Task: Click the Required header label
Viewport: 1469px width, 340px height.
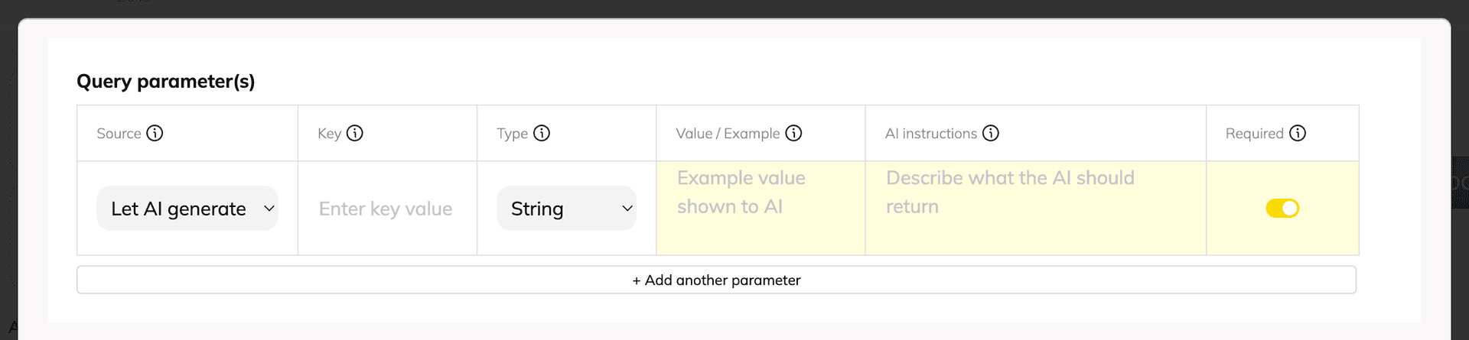Action: 1254,133
